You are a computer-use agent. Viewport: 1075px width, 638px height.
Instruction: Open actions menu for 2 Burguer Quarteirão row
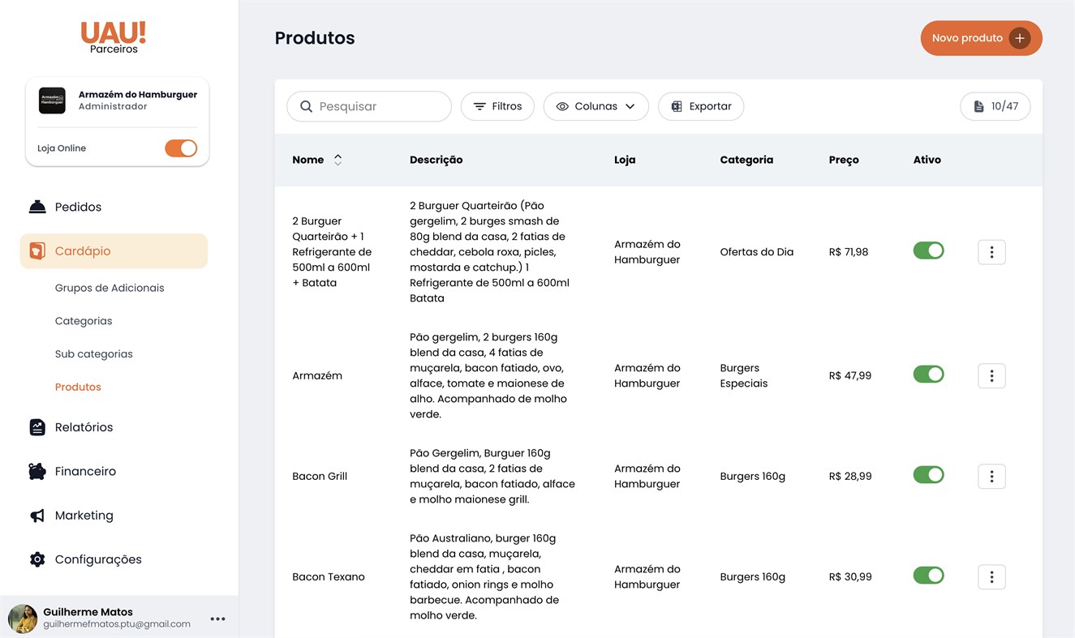(x=991, y=252)
